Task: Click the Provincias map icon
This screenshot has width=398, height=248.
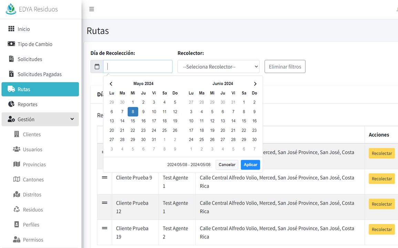Action: point(17,164)
